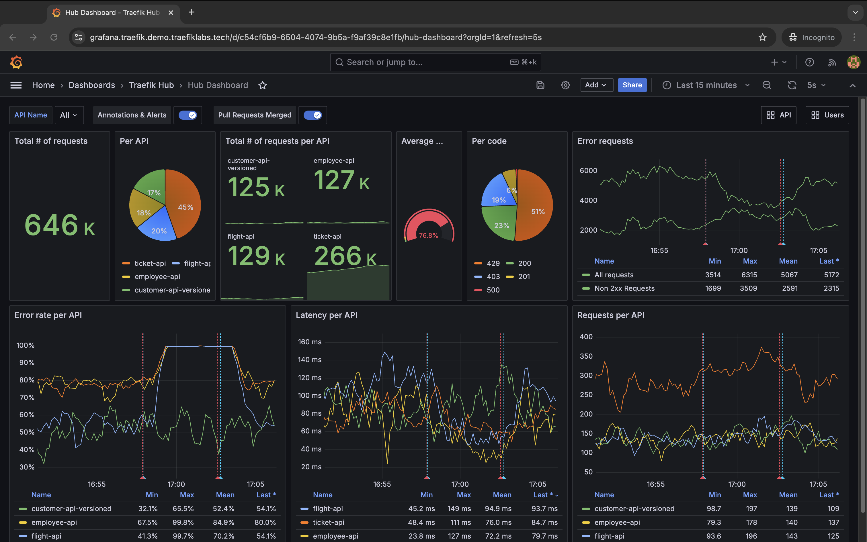Open the 5s refresh interval dropdown

coord(816,85)
